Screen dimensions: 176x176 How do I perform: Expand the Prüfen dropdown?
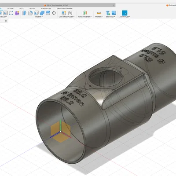click(99, 17)
